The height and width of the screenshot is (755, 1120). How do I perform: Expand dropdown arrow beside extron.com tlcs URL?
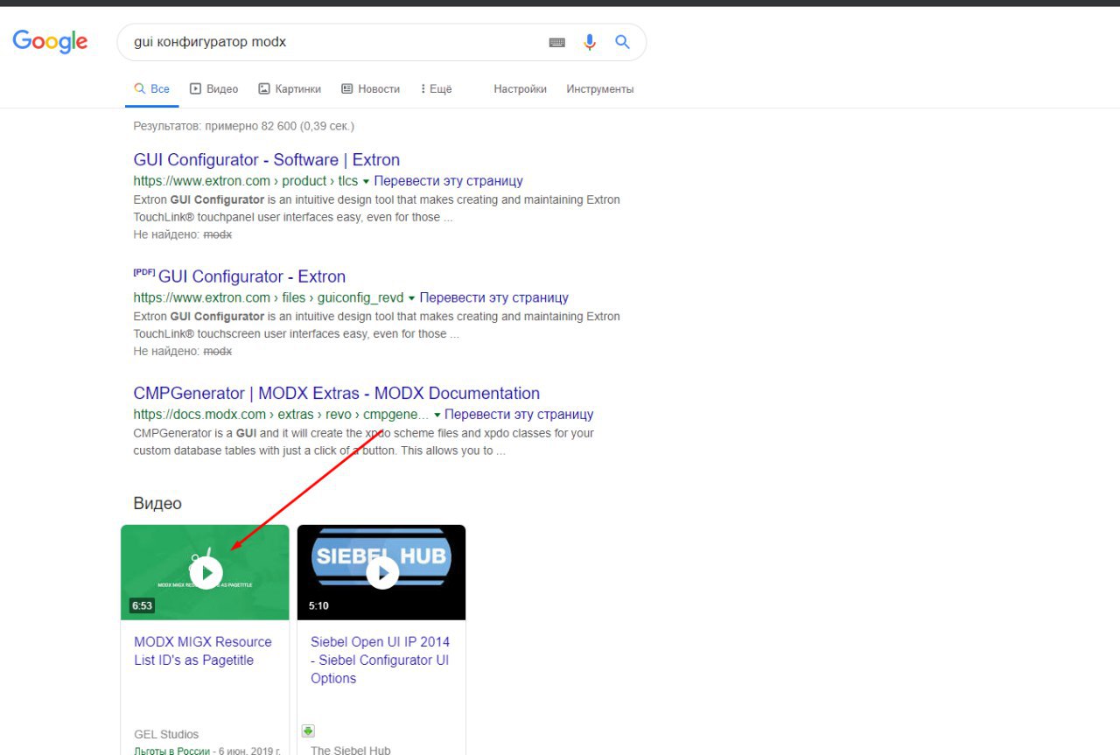coord(366,182)
